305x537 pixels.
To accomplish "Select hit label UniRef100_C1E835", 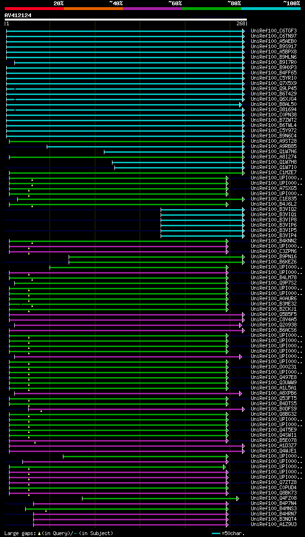I will click(274, 199).
